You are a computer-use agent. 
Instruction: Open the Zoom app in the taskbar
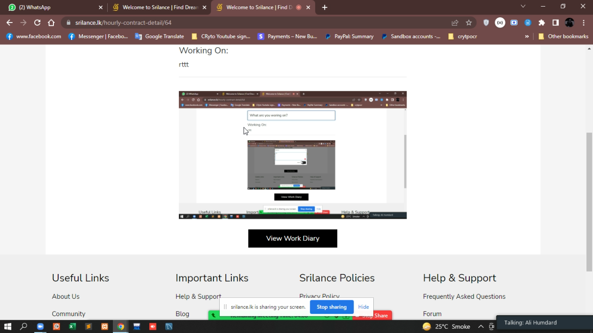(40, 326)
